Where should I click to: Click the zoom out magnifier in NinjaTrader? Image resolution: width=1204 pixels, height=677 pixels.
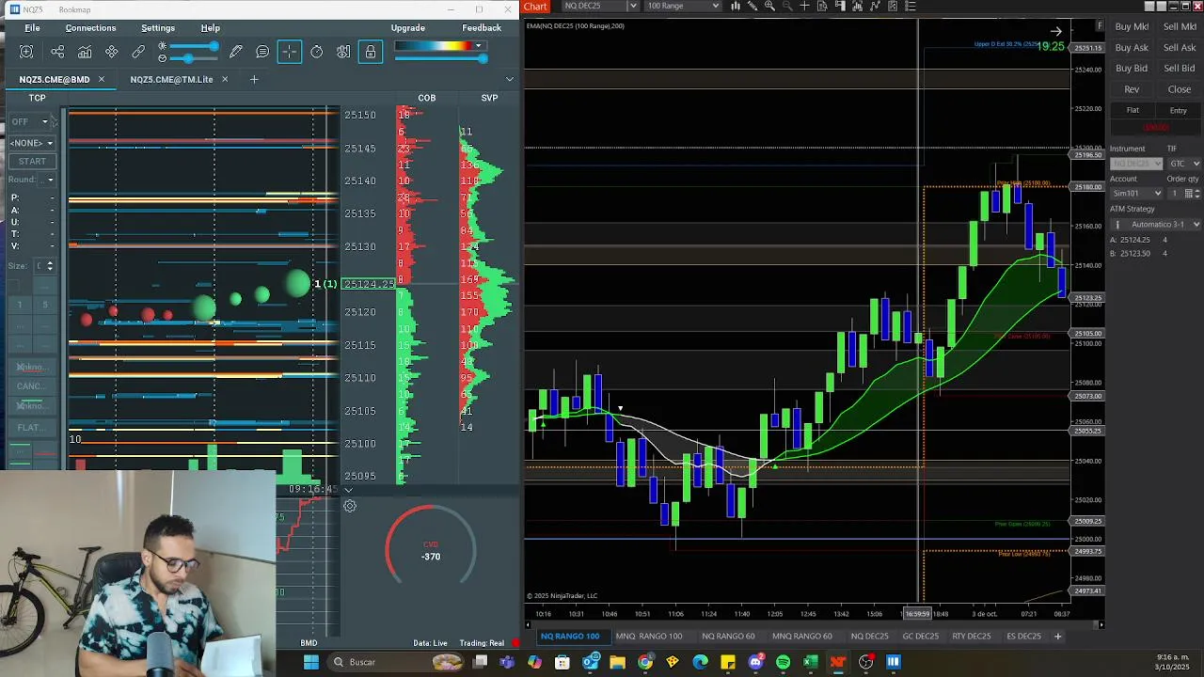(788, 7)
